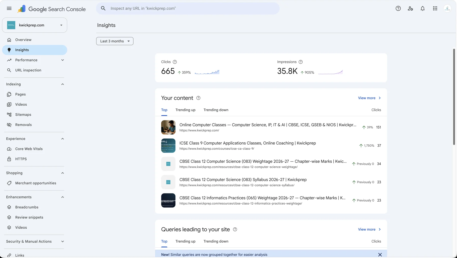Click View more for Your content

(x=369, y=98)
